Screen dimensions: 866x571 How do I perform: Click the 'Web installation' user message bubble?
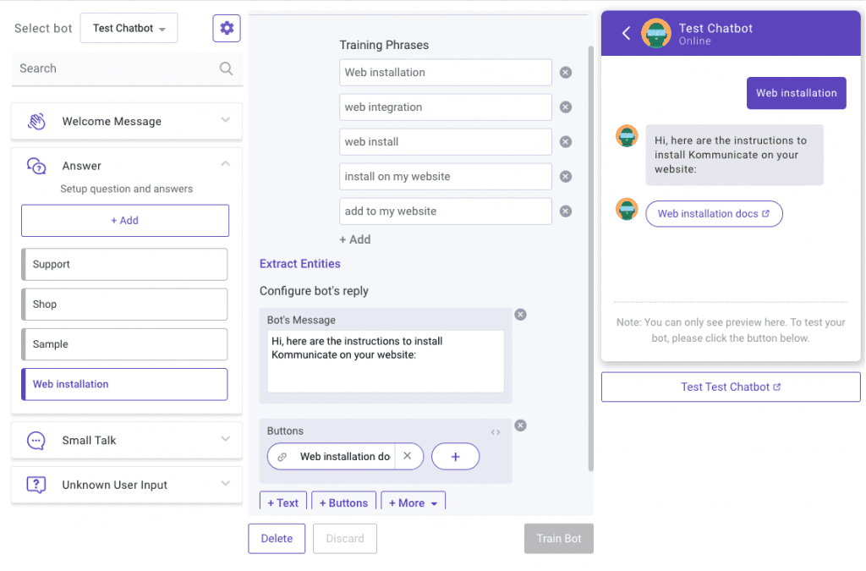click(796, 93)
